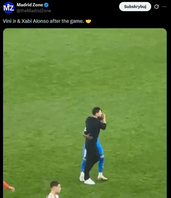Image resolution: width=171 pixels, height=198 pixels.
Task: Open the Grok explain-post icon
Action: (x=156, y=7)
